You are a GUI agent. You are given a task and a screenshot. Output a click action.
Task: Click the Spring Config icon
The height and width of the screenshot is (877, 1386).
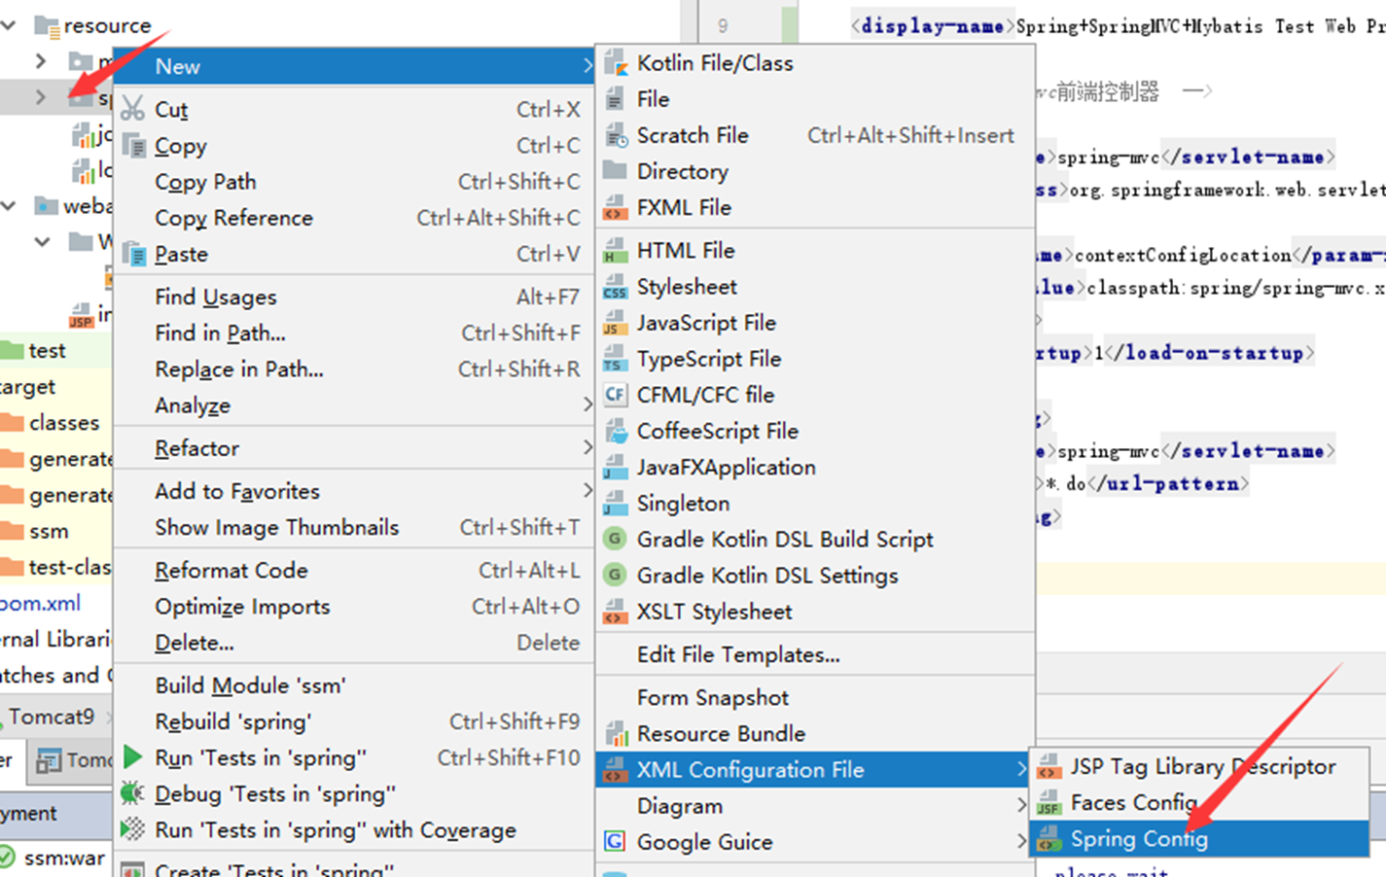(1048, 839)
